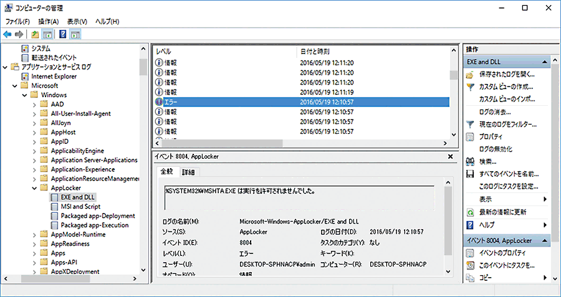Click the Back arrow in the toolbar
561x297 pixels.
click(x=7, y=34)
